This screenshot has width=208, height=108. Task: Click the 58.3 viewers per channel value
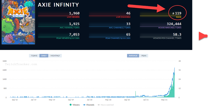coord(177,34)
